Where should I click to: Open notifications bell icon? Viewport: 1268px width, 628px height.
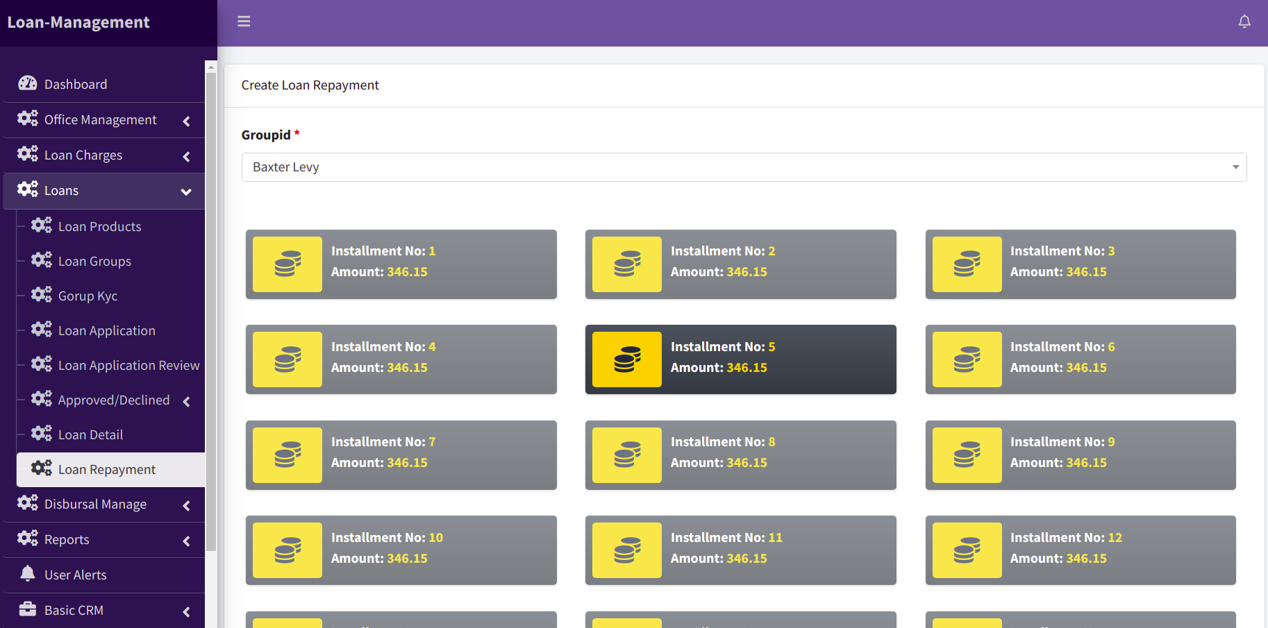coord(1244,22)
